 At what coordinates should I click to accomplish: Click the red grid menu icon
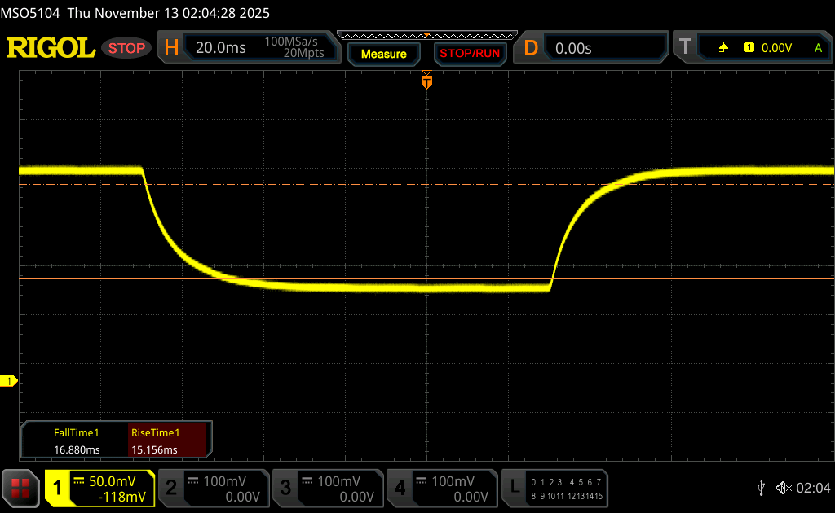[x=20, y=488]
